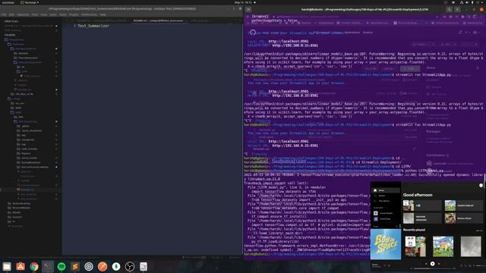The height and width of the screenshot is (273, 486).
Task: Click Activities in the top bar
Action: pos(8,2)
